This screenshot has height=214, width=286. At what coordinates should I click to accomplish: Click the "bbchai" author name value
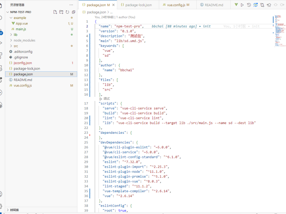coord(126,70)
